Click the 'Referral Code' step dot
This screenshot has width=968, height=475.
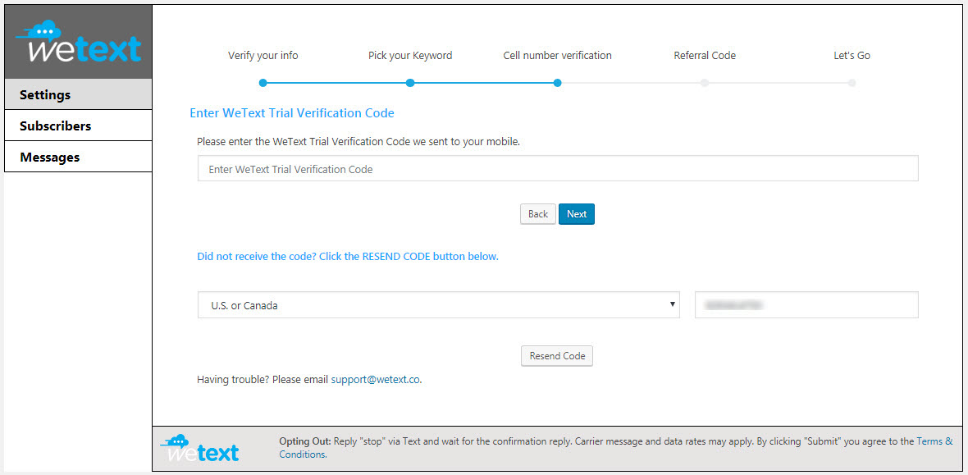705,83
